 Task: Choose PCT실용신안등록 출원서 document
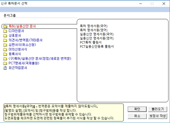point(97,46)
